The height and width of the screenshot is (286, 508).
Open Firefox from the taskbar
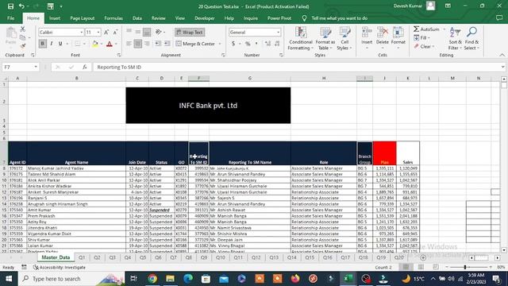(x=294, y=279)
